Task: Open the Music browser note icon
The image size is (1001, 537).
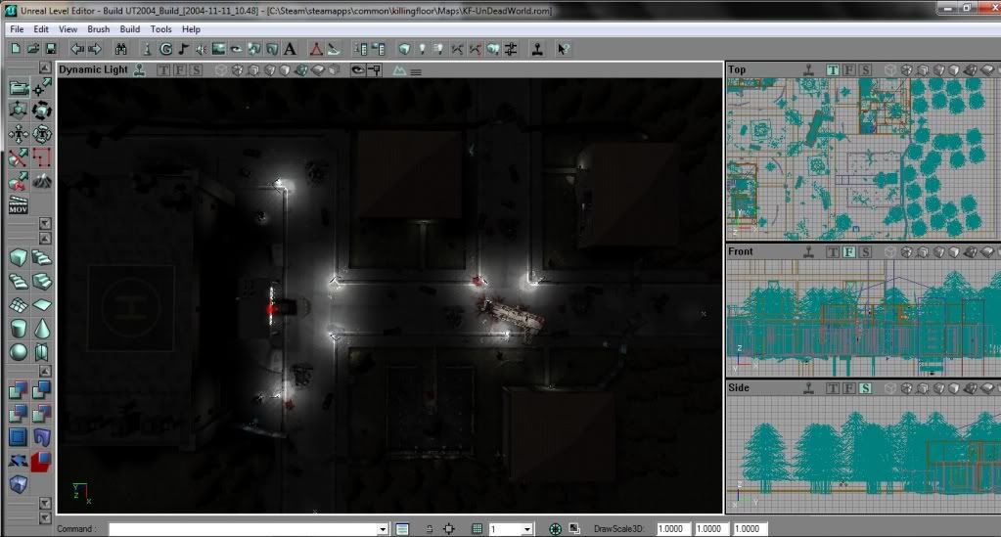Action: pos(183,49)
